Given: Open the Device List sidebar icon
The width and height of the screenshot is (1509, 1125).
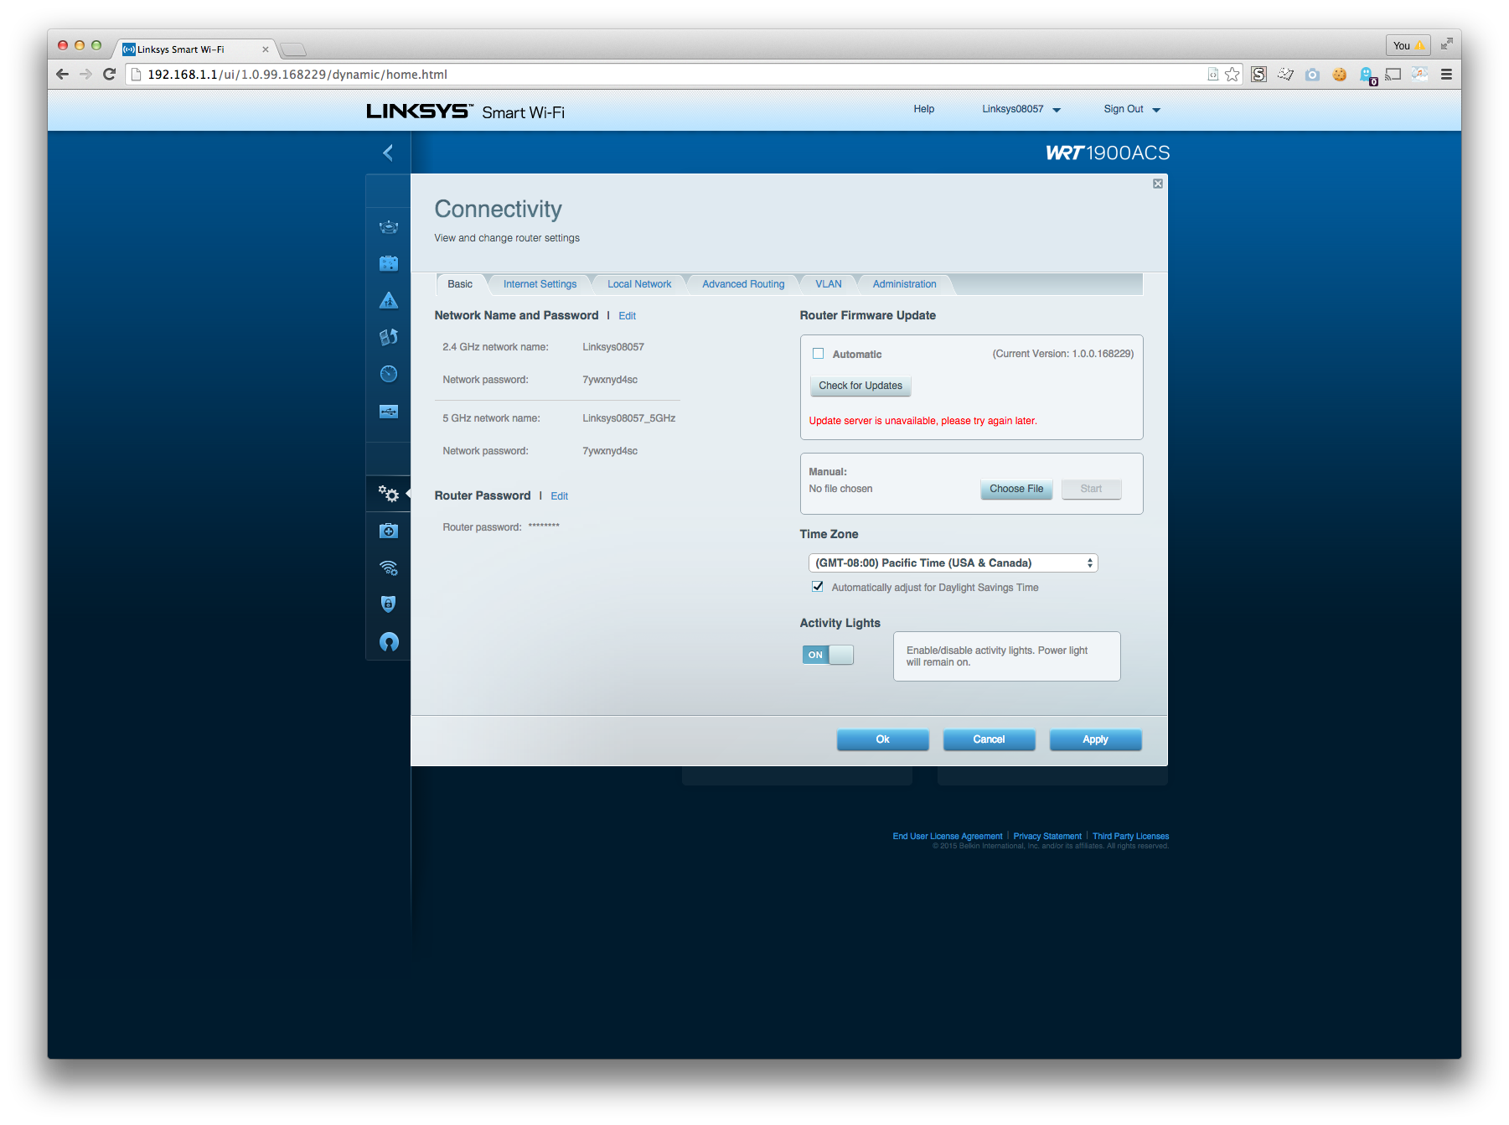Looking at the screenshot, I should coord(388,226).
